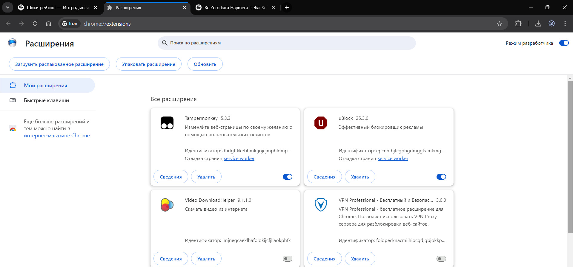
Task: Enable the Video DownloadHelper toggle
Action: pos(287,259)
